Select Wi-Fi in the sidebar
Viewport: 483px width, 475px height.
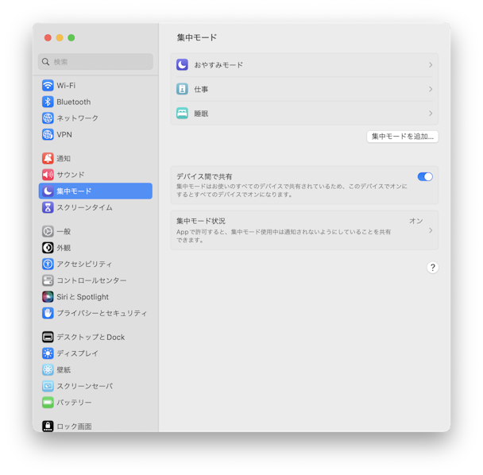point(95,85)
